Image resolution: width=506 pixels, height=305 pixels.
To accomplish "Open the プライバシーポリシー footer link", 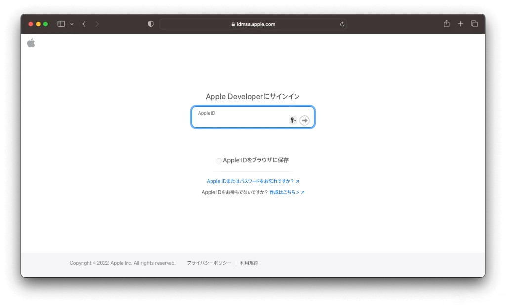I will (209, 263).
